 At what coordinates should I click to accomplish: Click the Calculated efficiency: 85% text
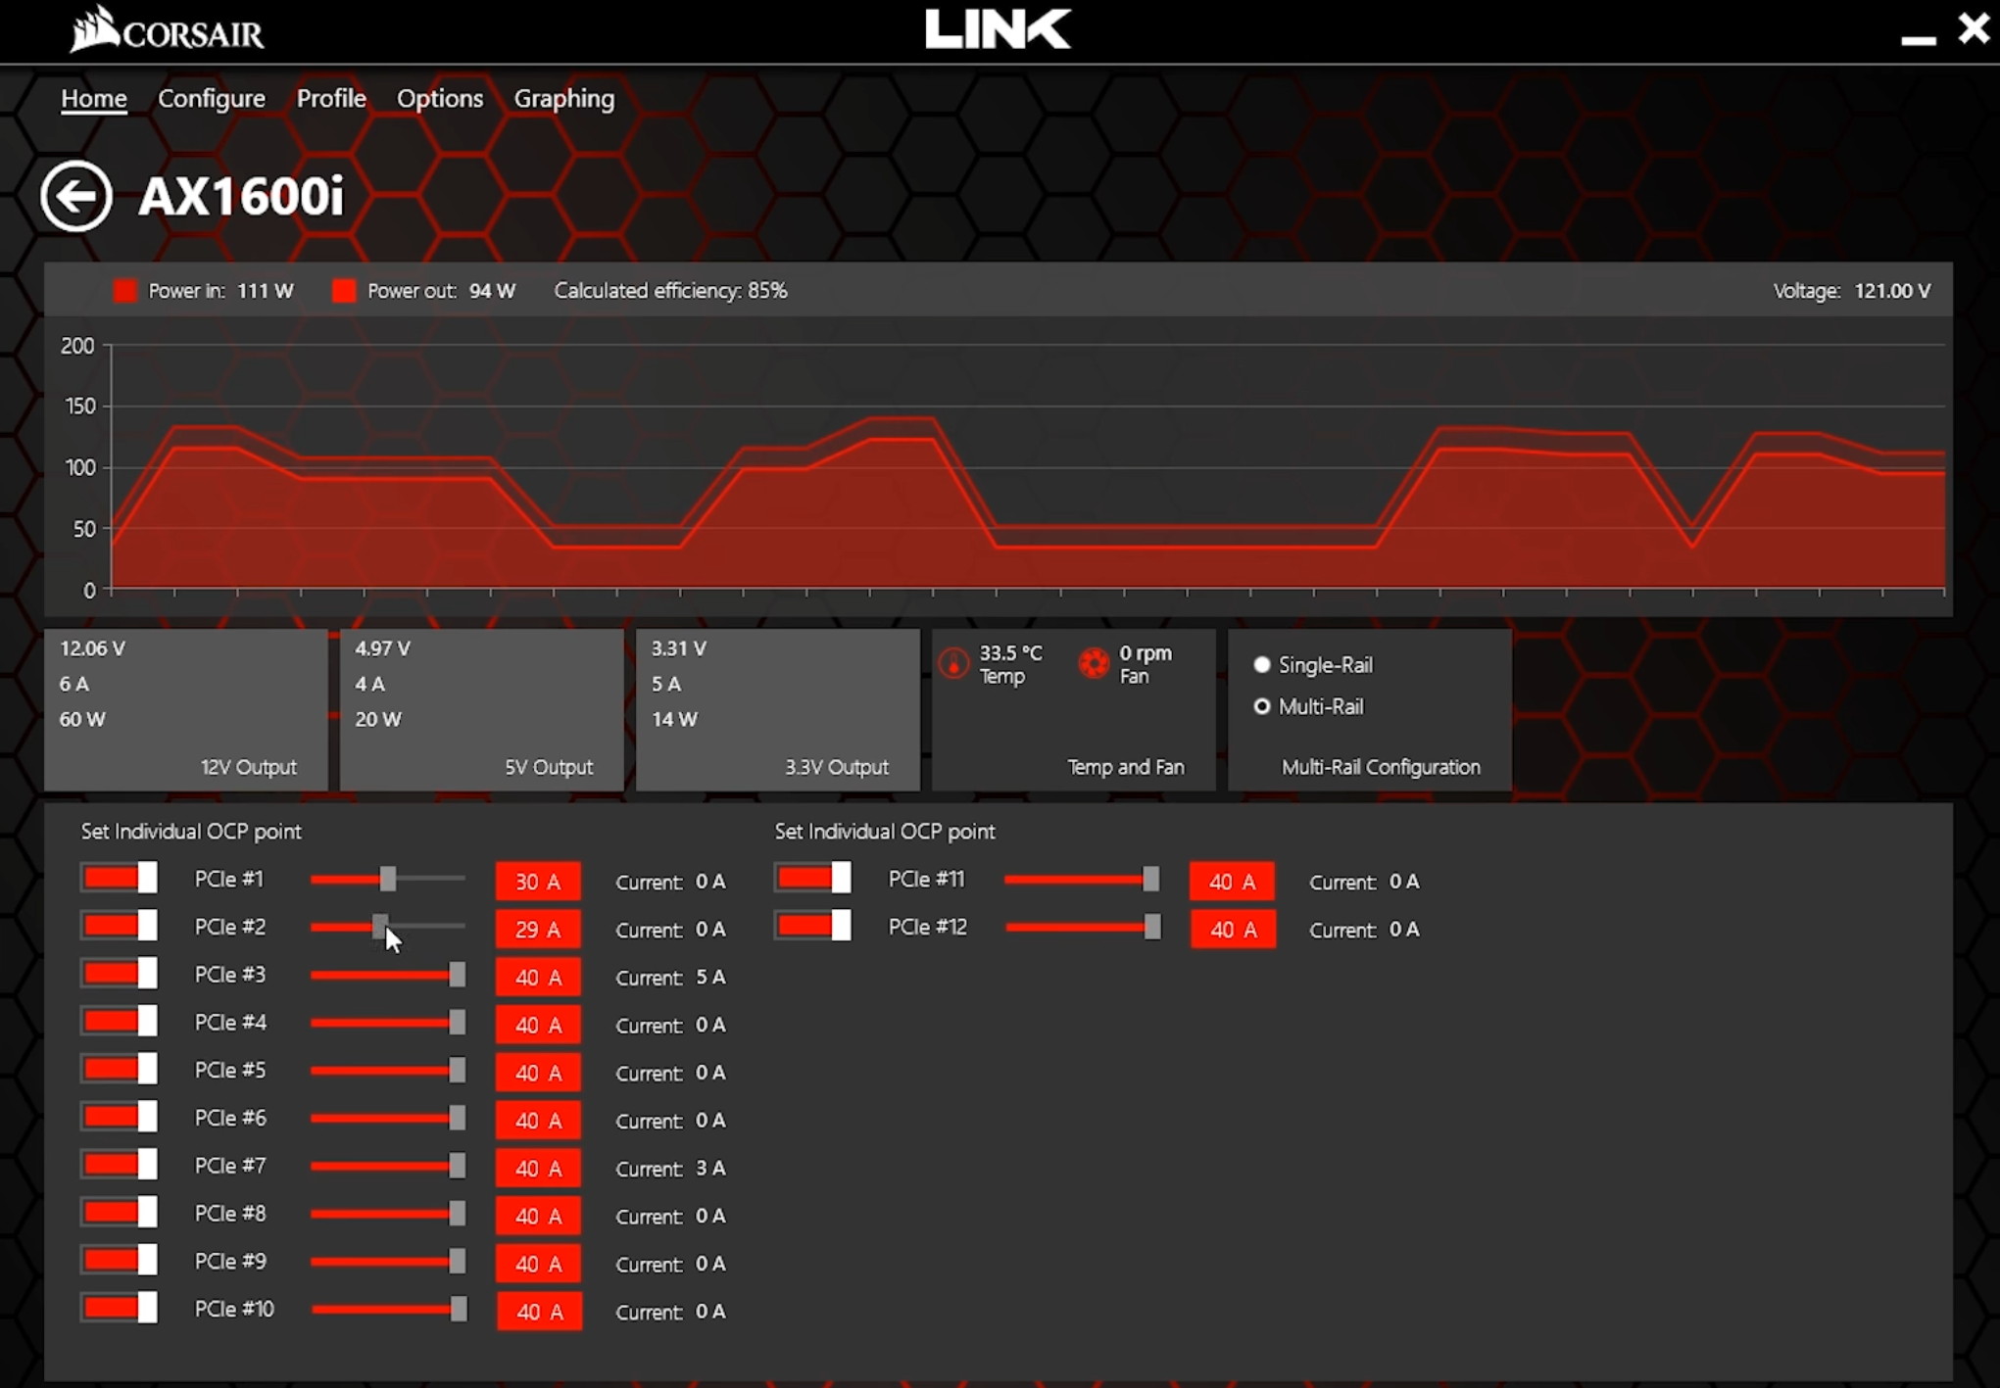pyautogui.click(x=670, y=291)
